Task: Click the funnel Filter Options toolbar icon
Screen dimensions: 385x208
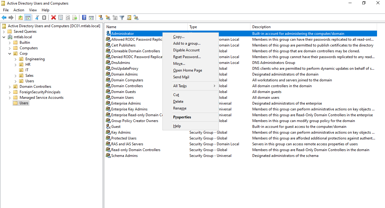Action: [122, 18]
